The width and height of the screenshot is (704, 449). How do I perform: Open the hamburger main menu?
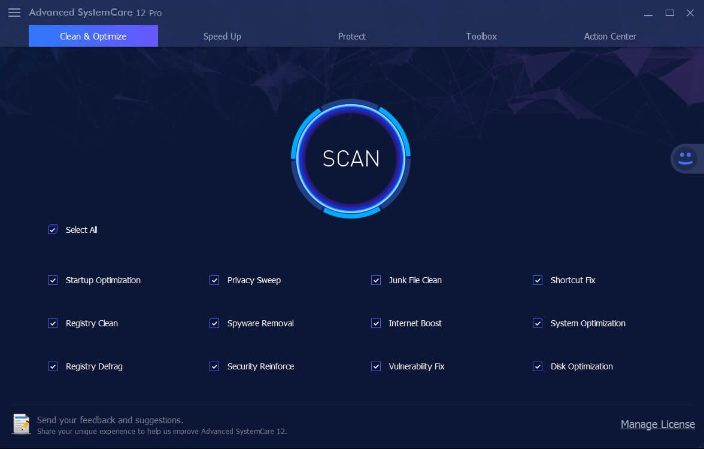click(x=14, y=13)
